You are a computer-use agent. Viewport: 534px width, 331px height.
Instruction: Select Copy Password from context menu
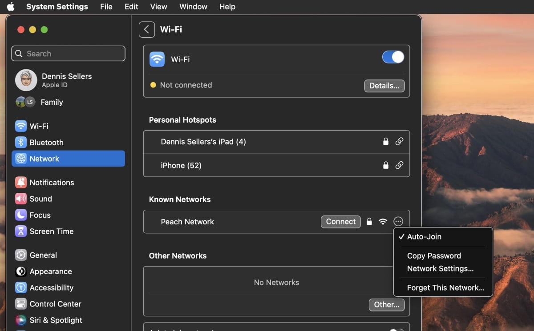pyautogui.click(x=434, y=255)
